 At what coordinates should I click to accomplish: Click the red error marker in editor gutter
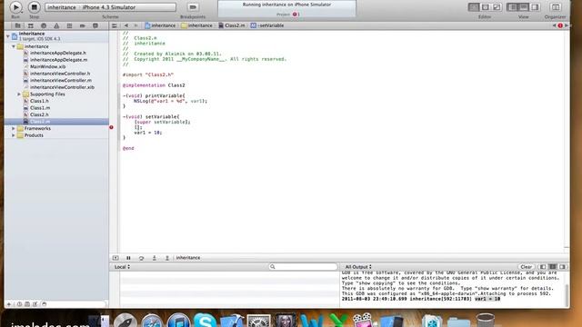tap(111, 127)
